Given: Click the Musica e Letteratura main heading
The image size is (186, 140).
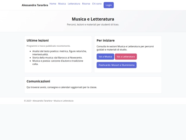Looking at the screenshot, I should coord(93,19).
